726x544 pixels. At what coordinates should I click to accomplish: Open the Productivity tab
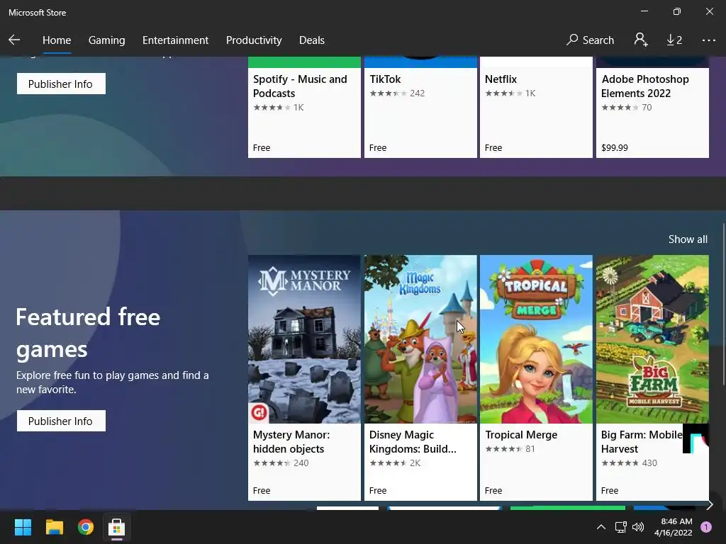coord(254,40)
